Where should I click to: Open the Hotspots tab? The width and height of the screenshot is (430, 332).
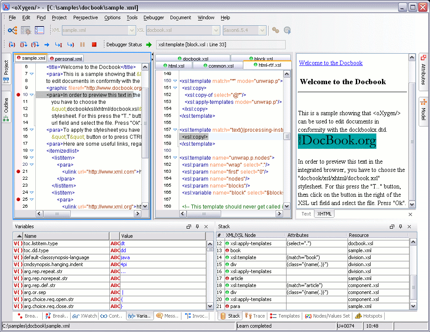(x=369, y=316)
